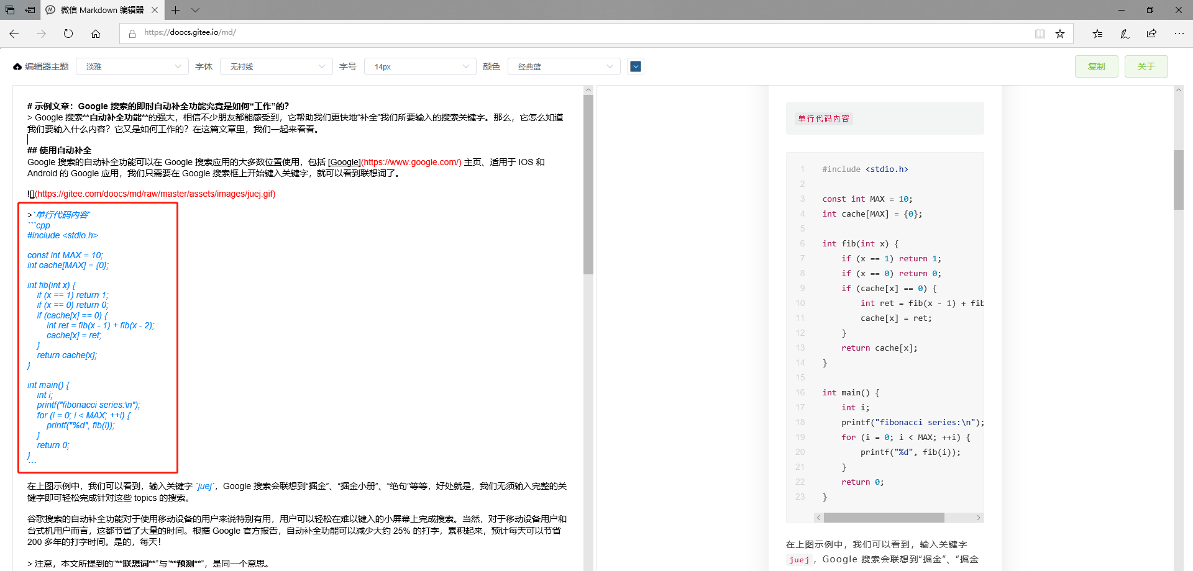Click the Share icon in the browser toolbar
This screenshot has width=1193, height=571.
coord(1151,34)
